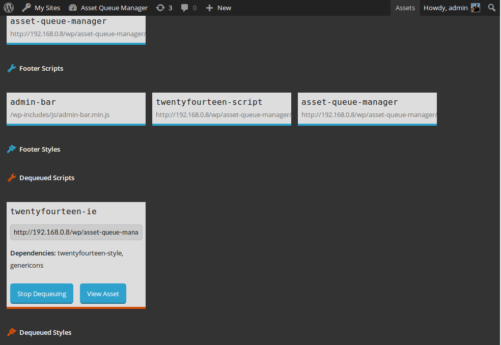Click the admin avatar image
Image resolution: width=501 pixels, height=345 pixels.
click(476, 8)
